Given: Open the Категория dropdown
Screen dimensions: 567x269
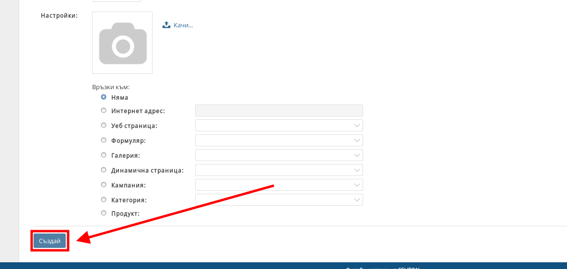Looking at the screenshot, I should (279, 199).
